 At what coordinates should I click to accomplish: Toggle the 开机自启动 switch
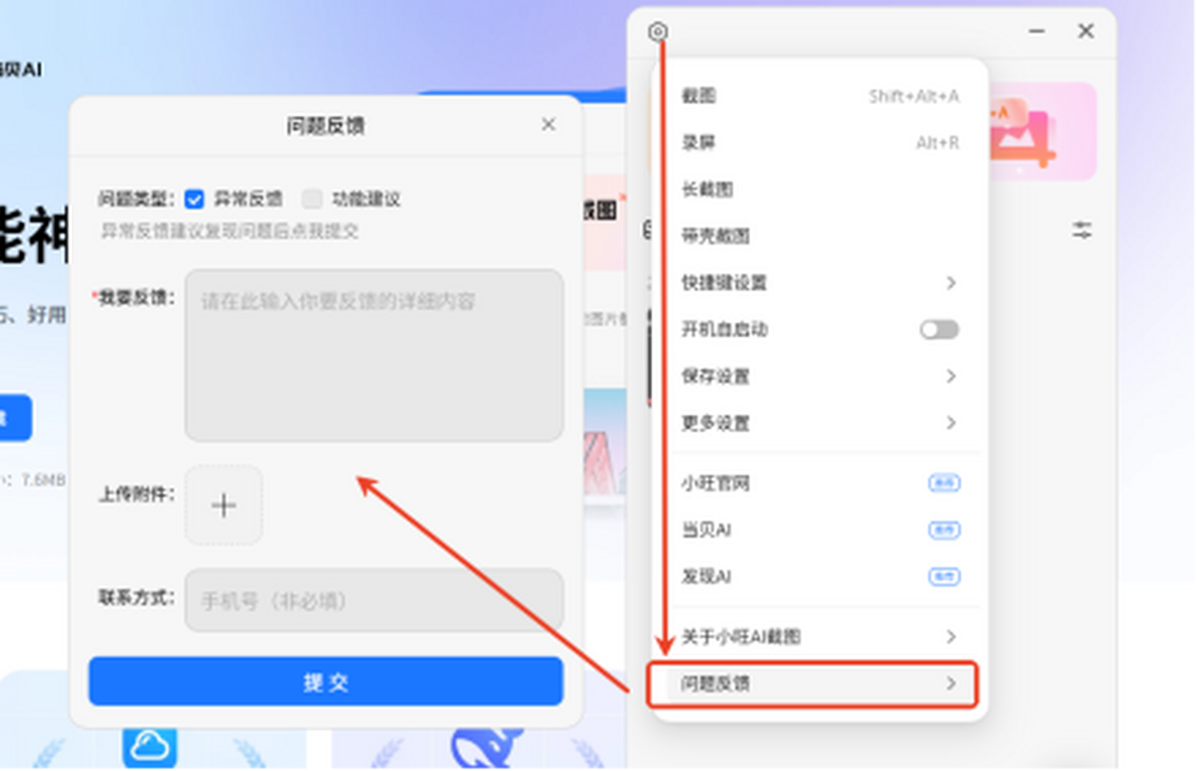click(x=939, y=330)
